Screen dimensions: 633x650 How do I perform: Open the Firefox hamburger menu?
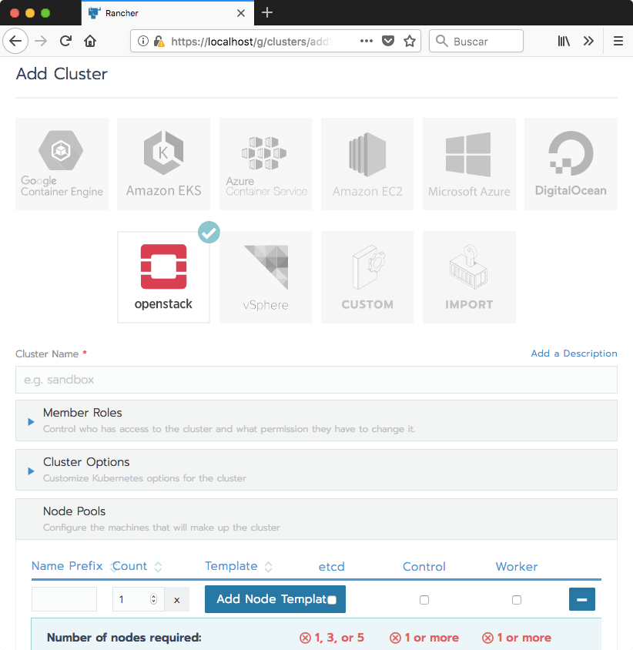click(618, 41)
